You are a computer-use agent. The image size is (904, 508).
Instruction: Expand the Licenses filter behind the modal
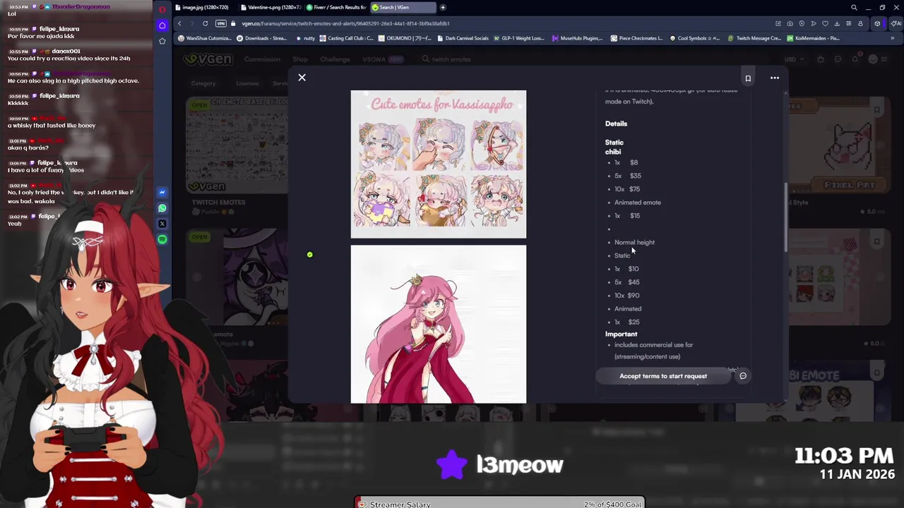[248, 83]
